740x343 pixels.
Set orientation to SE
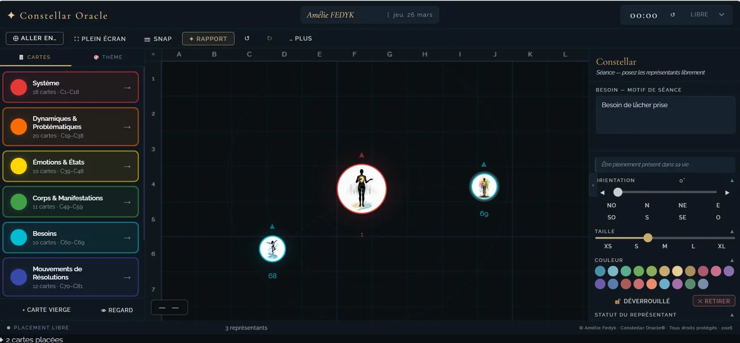click(x=682, y=218)
